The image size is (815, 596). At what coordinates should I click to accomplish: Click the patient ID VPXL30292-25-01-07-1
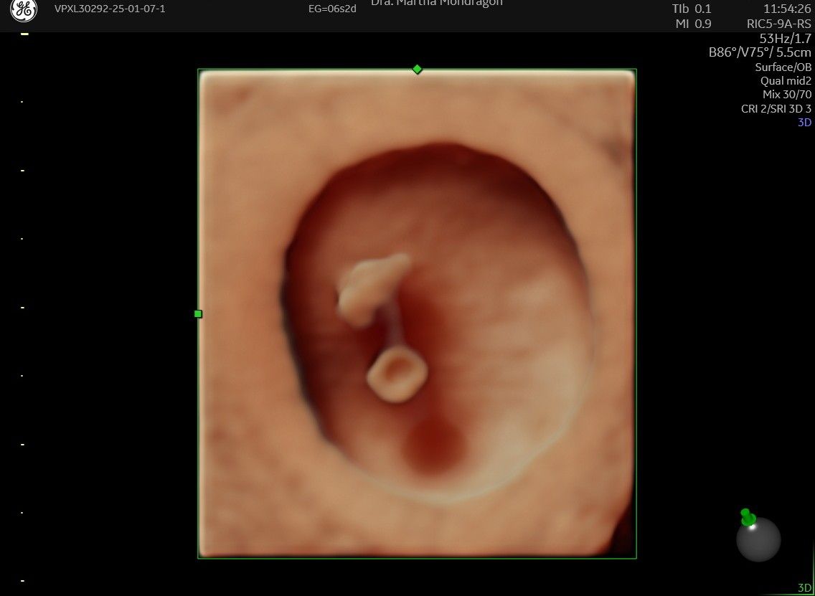tap(110, 9)
